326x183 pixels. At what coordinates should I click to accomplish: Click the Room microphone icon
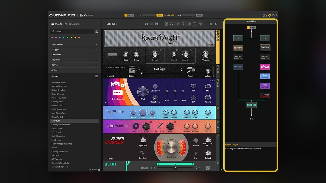(x=191, y=70)
